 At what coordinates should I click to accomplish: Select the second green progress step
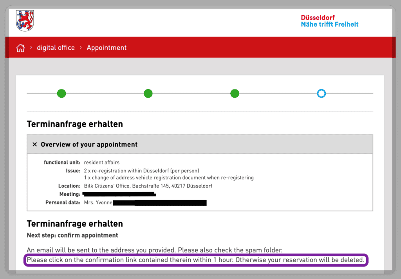coord(148,93)
